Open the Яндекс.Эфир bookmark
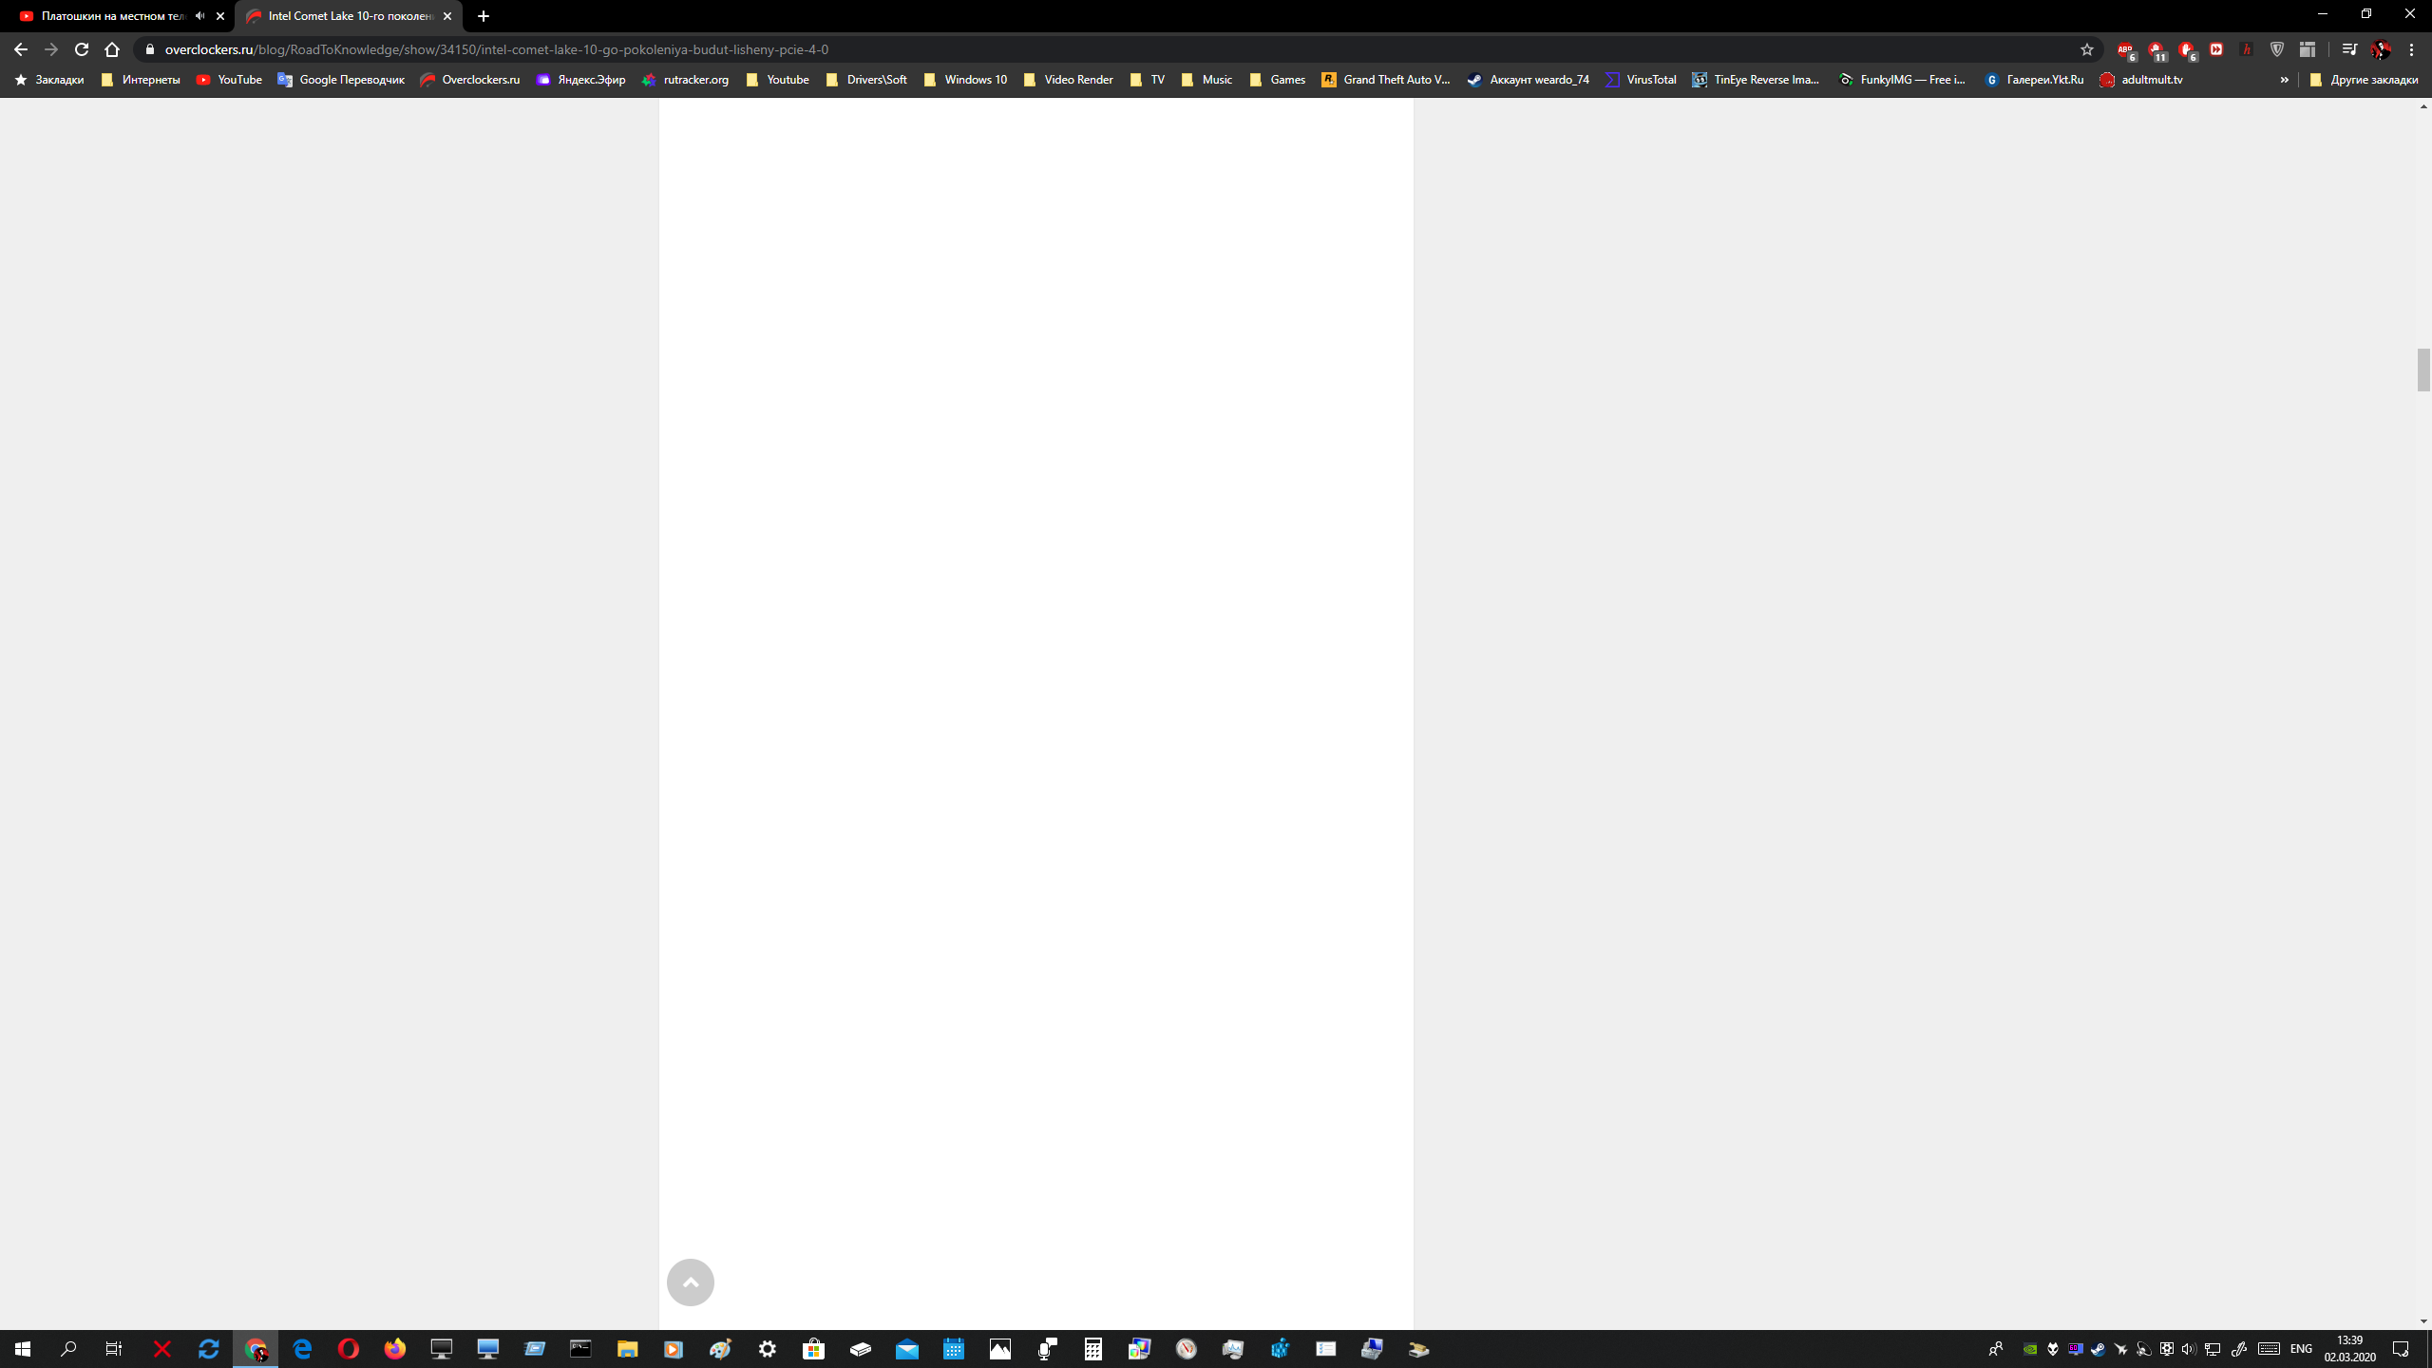 click(580, 80)
